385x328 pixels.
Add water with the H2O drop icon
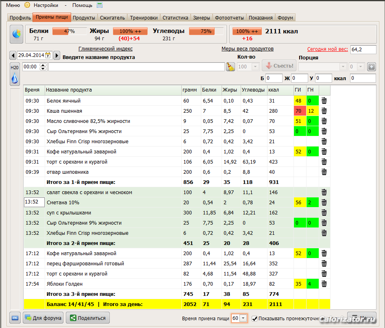tap(15, 74)
